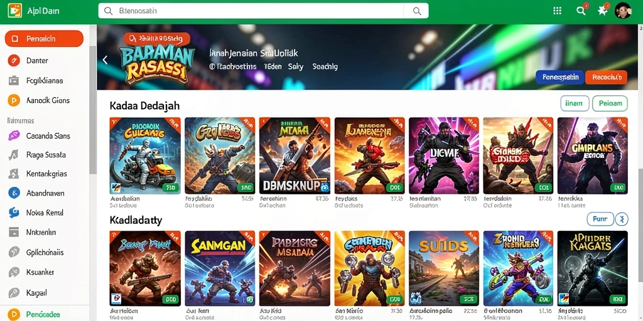The height and width of the screenshot is (321, 643).
Task: Click the Ksuanker sidebar icon
Action: pos(14,272)
